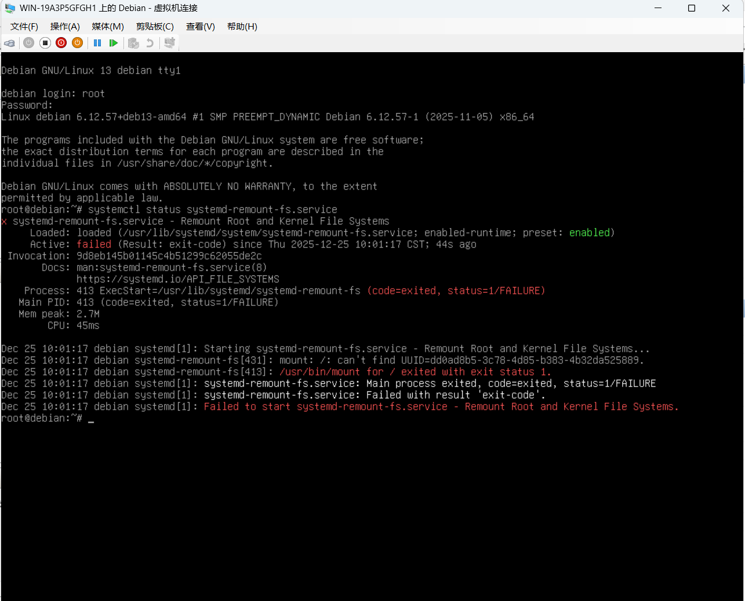Click the grayed-out Start power icon

pos(28,43)
